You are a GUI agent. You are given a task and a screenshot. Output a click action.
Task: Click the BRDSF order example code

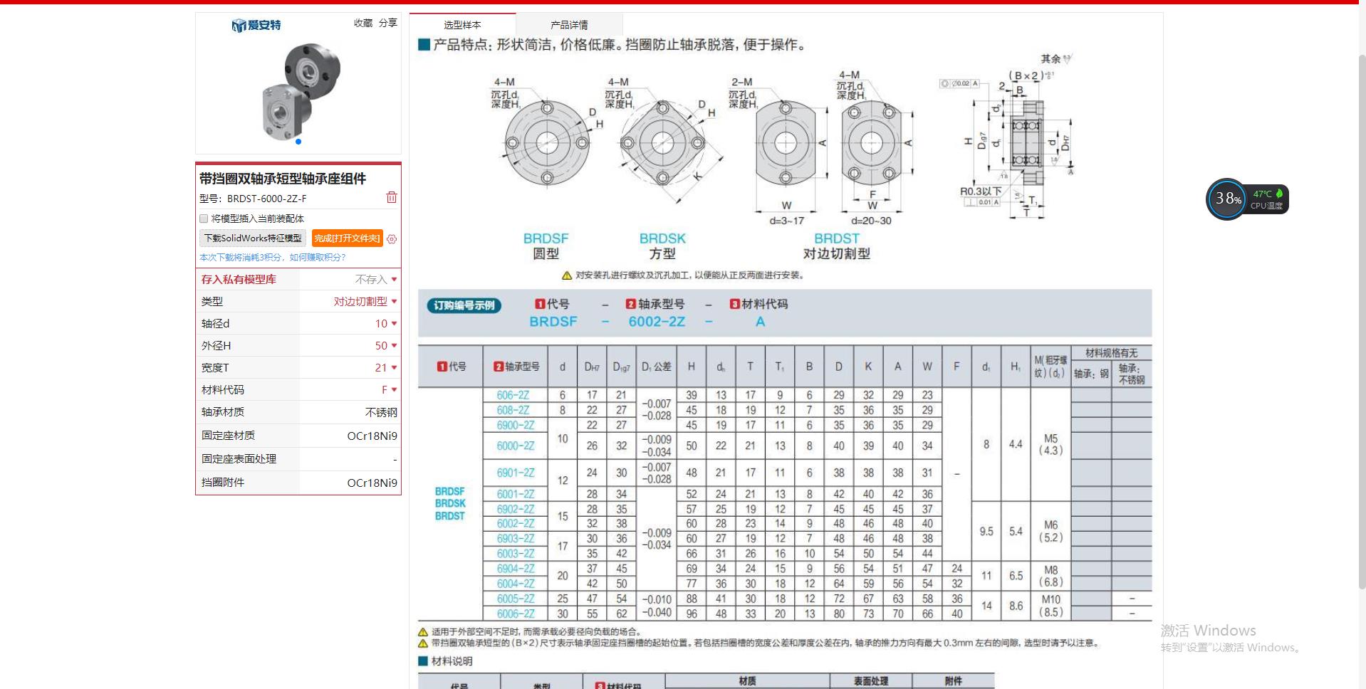pyautogui.click(x=553, y=322)
